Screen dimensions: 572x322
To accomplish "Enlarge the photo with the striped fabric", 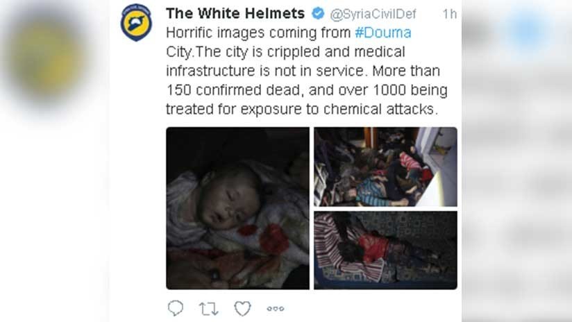I will coord(385,250).
